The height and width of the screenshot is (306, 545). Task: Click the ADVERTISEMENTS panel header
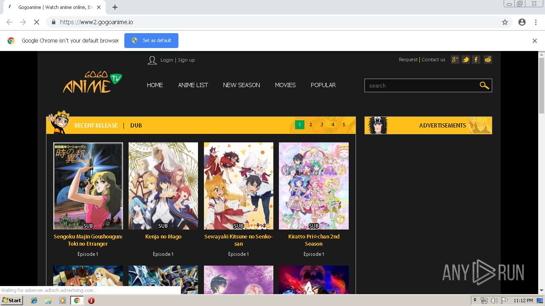click(x=428, y=125)
